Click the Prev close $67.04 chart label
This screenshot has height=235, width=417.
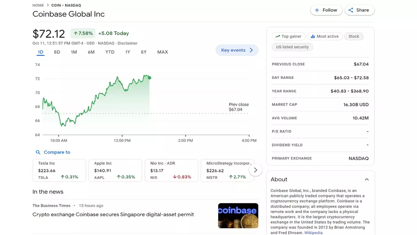click(x=239, y=107)
